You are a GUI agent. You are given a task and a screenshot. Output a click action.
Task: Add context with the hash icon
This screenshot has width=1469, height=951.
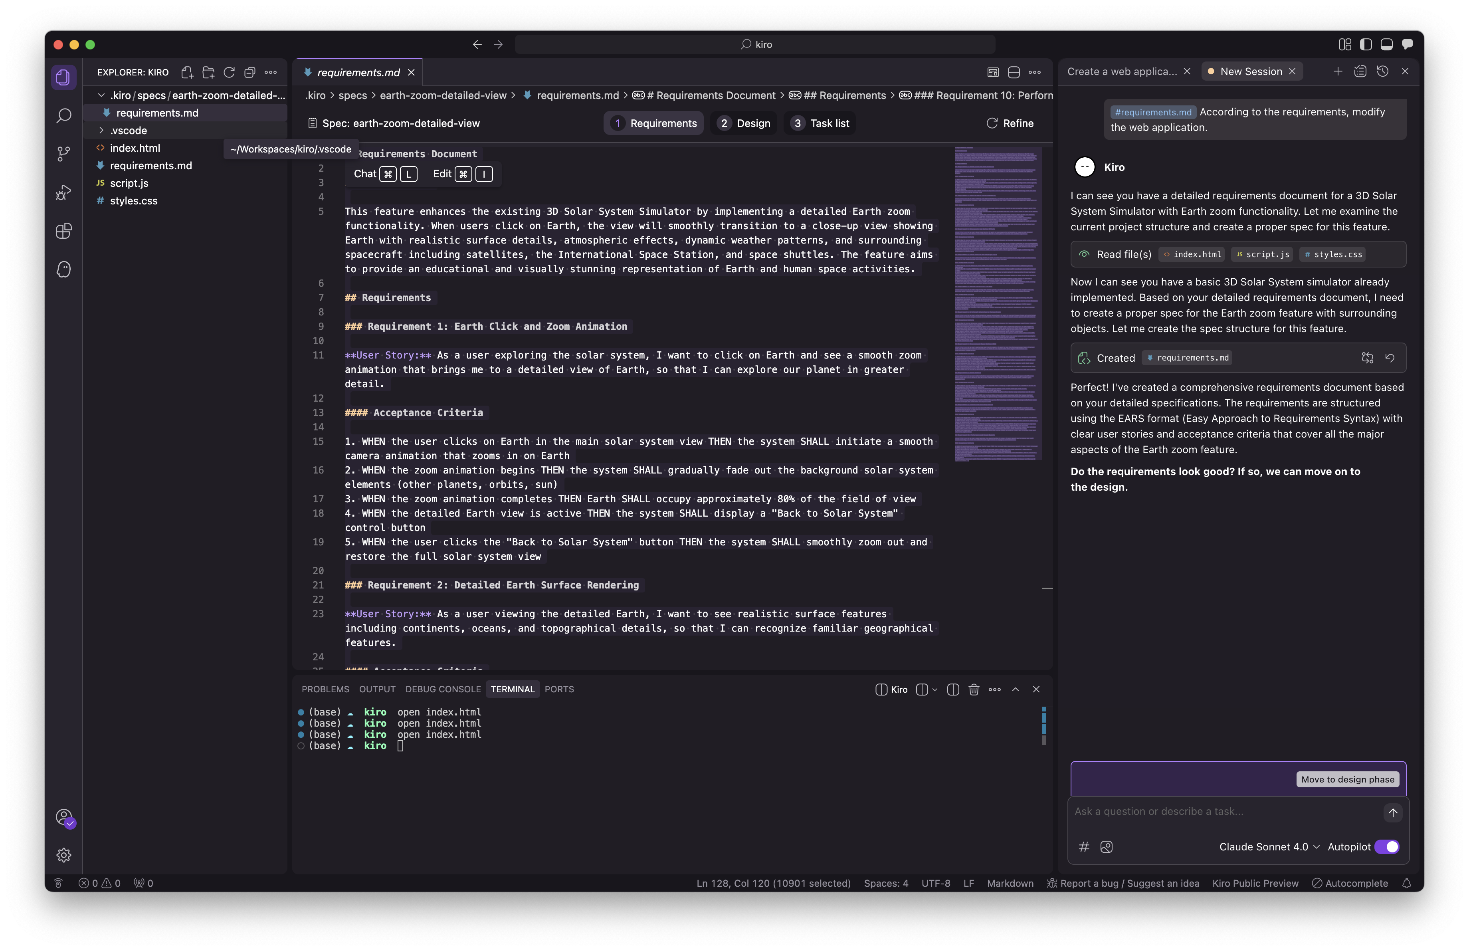[1084, 847]
